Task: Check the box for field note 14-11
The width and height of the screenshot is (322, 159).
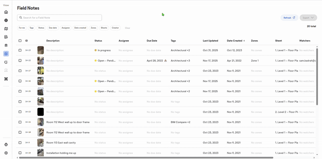Action: click(x=20, y=122)
